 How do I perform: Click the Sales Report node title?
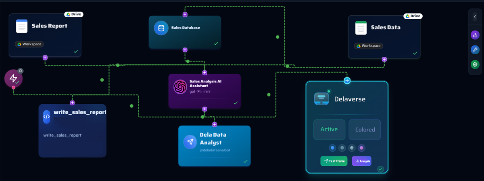coord(50,26)
